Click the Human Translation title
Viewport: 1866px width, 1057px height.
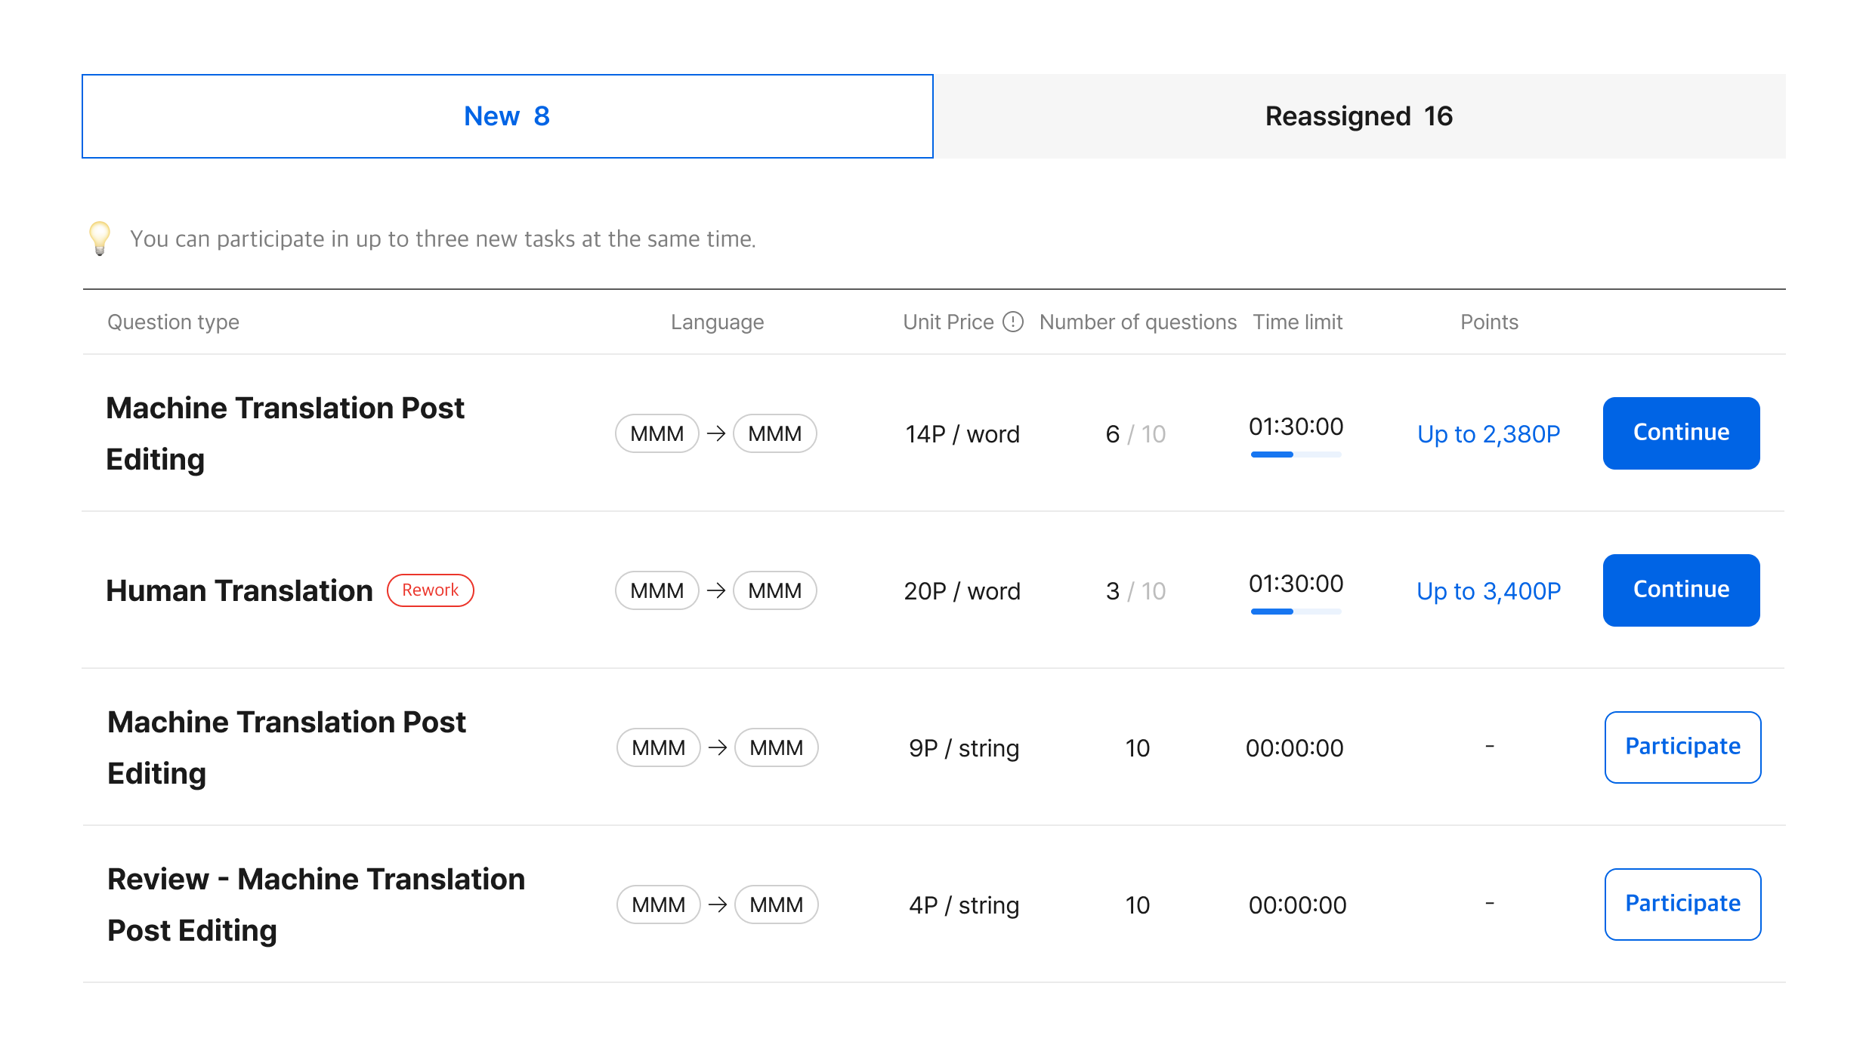pyautogui.click(x=239, y=590)
